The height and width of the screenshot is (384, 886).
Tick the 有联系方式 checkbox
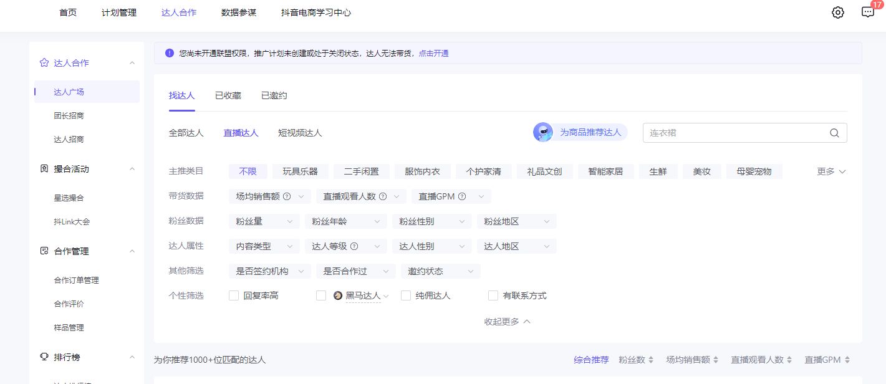click(493, 295)
